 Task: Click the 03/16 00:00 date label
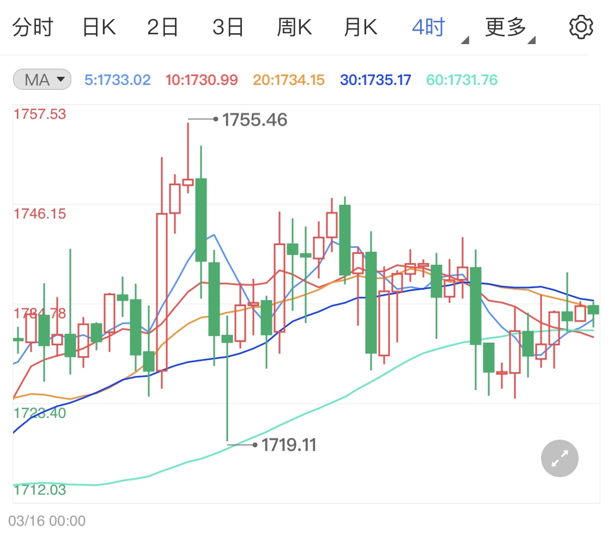[47, 521]
